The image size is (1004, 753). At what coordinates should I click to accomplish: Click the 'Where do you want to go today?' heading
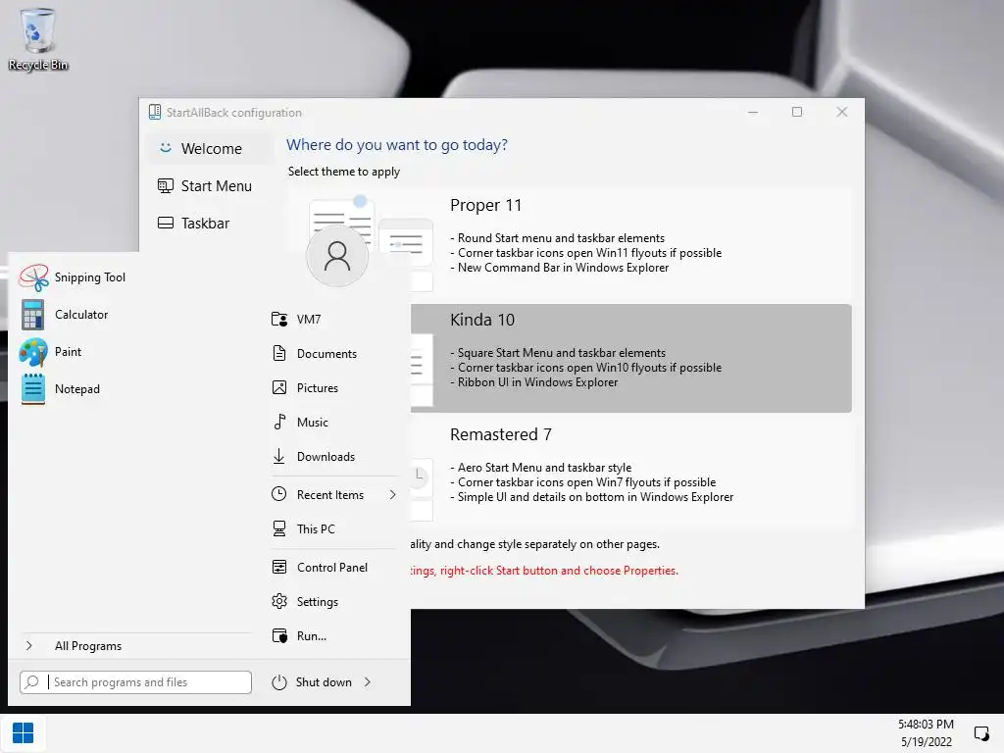[x=397, y=145]
